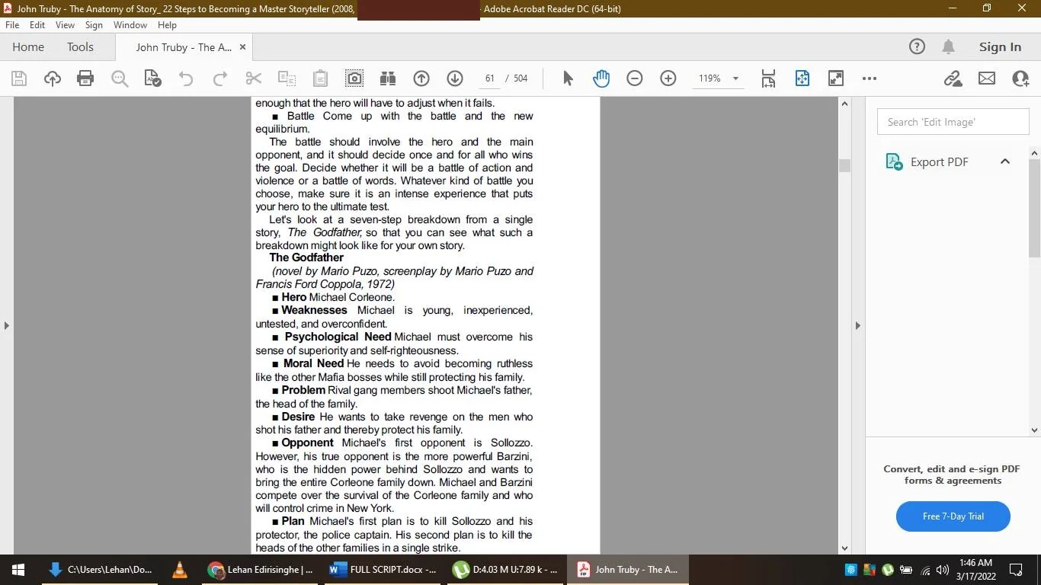The width and height of the screenshot is (1041, 585).
Task: Switch to the Home tab
Action: [28, 47]
